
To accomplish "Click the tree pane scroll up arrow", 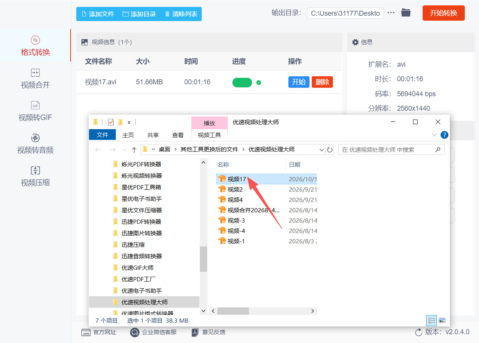I will (x=204, y=162).
